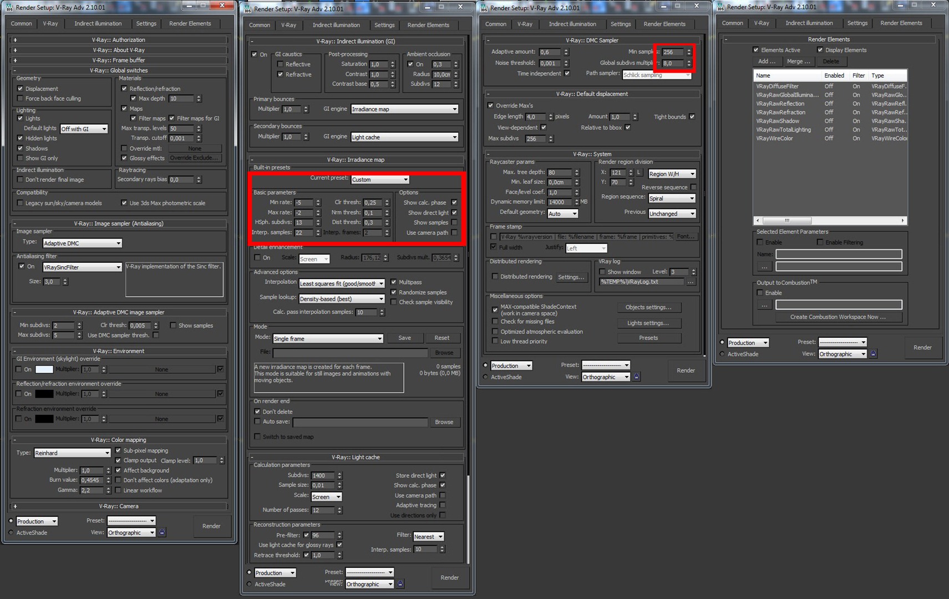Adjust color mapping Gamma spinner
This screenshot has height=599, width=949.
tap(109, 490)
